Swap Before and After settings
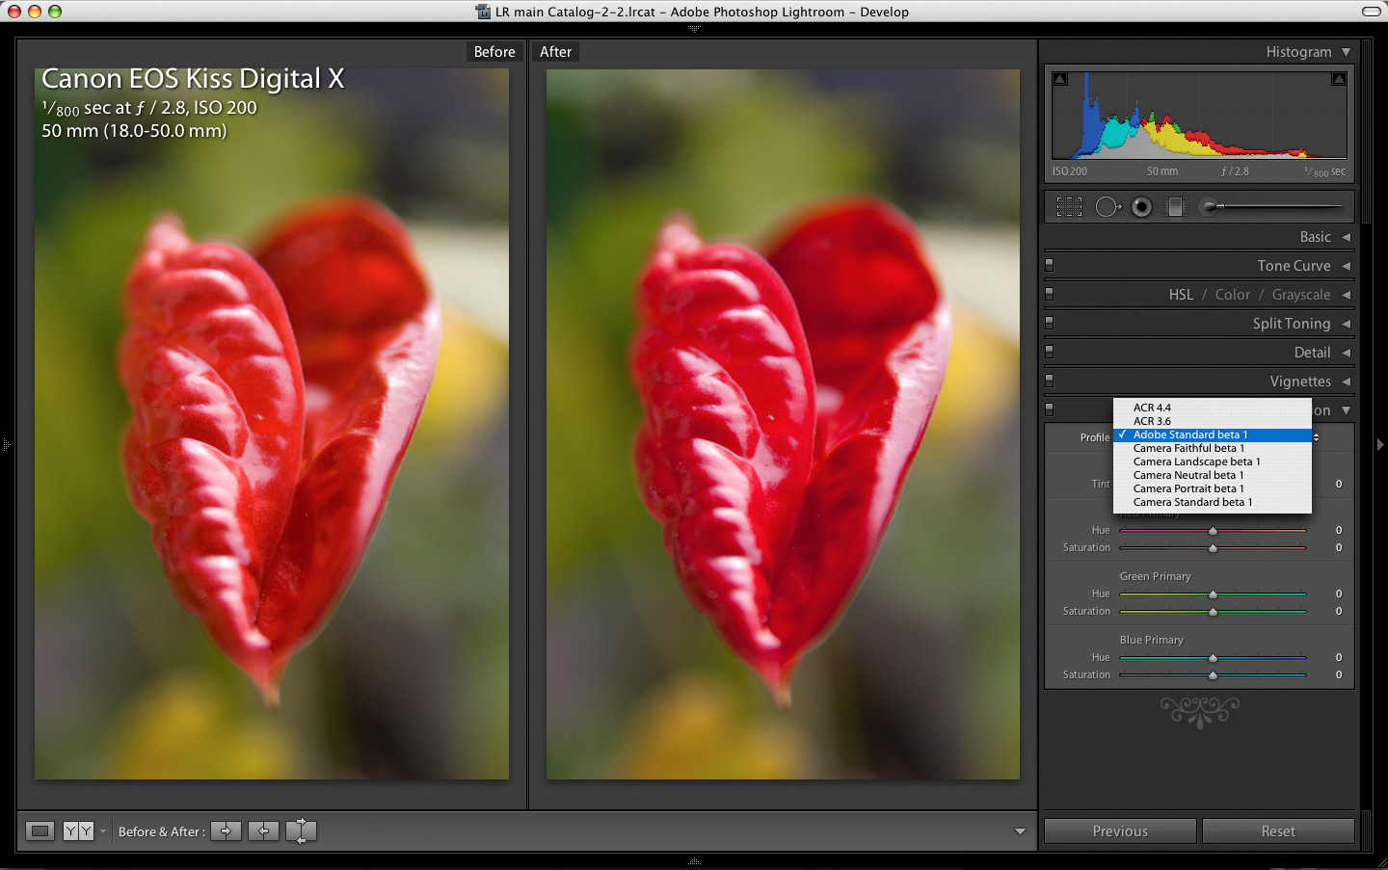1388x870 pixels. [301, 830]
